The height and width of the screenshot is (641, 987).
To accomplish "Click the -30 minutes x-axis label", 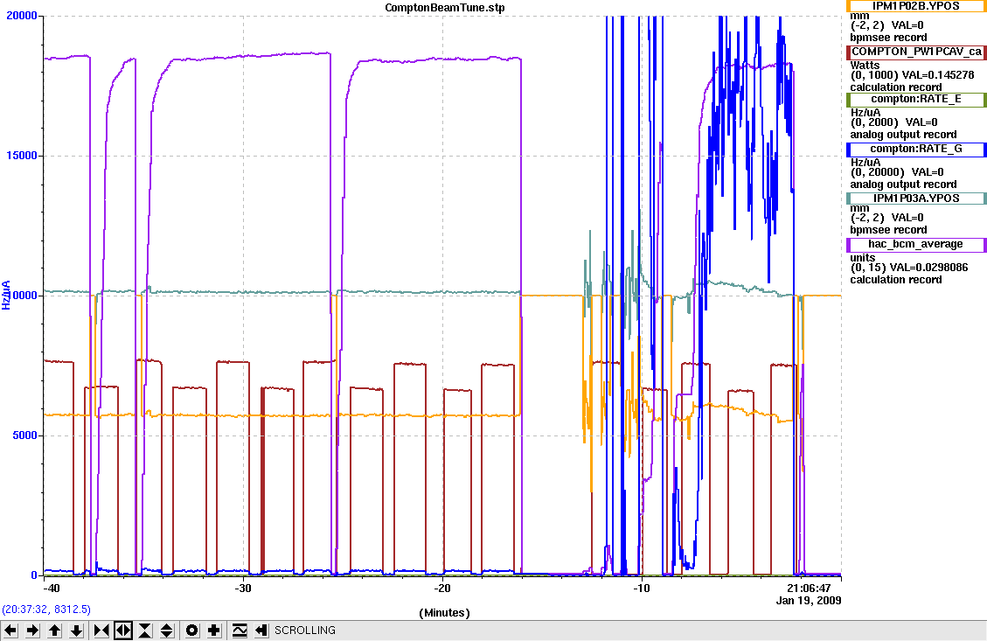I will pos(242,589).
